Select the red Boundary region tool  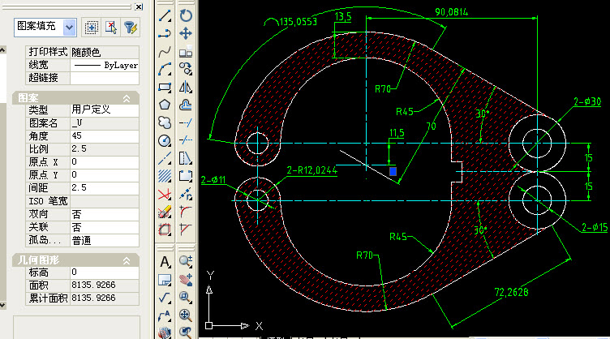tap(165, 230)
